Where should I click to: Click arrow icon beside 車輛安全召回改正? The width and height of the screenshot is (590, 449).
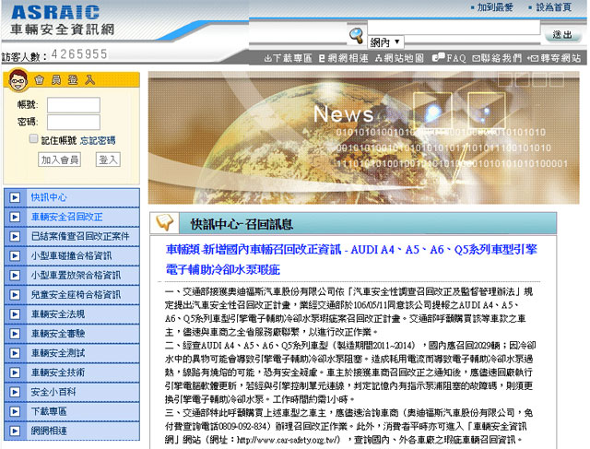[x=15, y=217]
